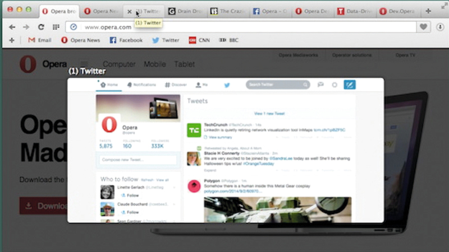Follow Linette Gerlach
Viewport: 449px width, 252px height.
pos(130,195)
